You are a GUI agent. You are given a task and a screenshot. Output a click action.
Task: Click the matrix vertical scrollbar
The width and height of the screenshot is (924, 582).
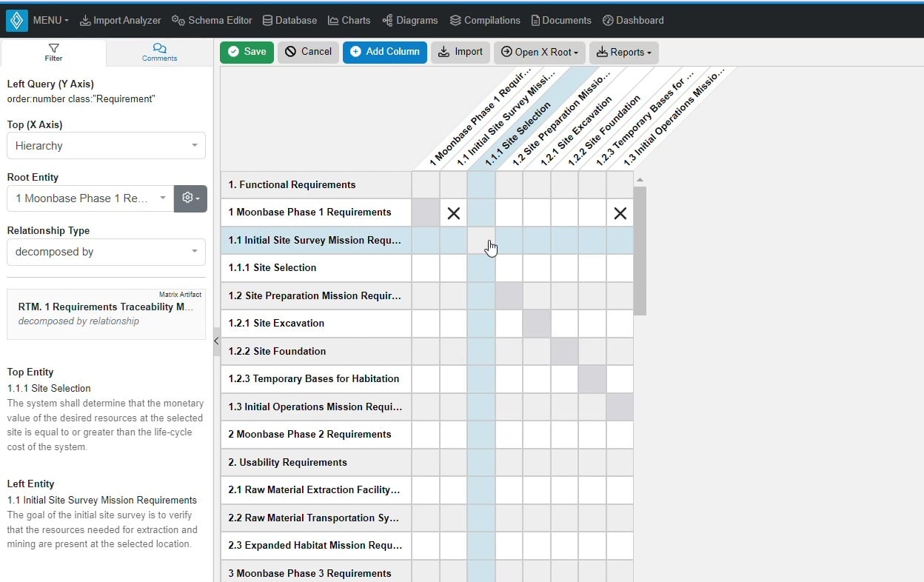click(640, 250)
